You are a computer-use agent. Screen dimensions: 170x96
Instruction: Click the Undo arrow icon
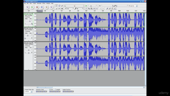pos(100,9)
